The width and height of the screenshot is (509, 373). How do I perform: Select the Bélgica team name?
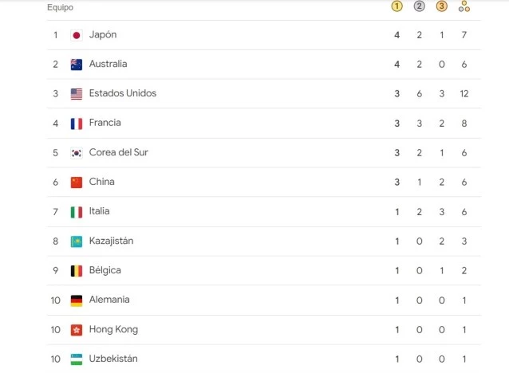[x=105, y=270]
